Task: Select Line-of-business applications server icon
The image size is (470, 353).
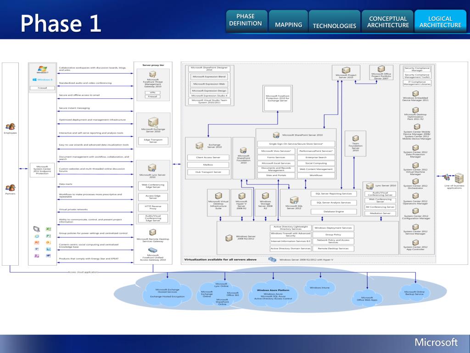Action: (x=459, y=178)
